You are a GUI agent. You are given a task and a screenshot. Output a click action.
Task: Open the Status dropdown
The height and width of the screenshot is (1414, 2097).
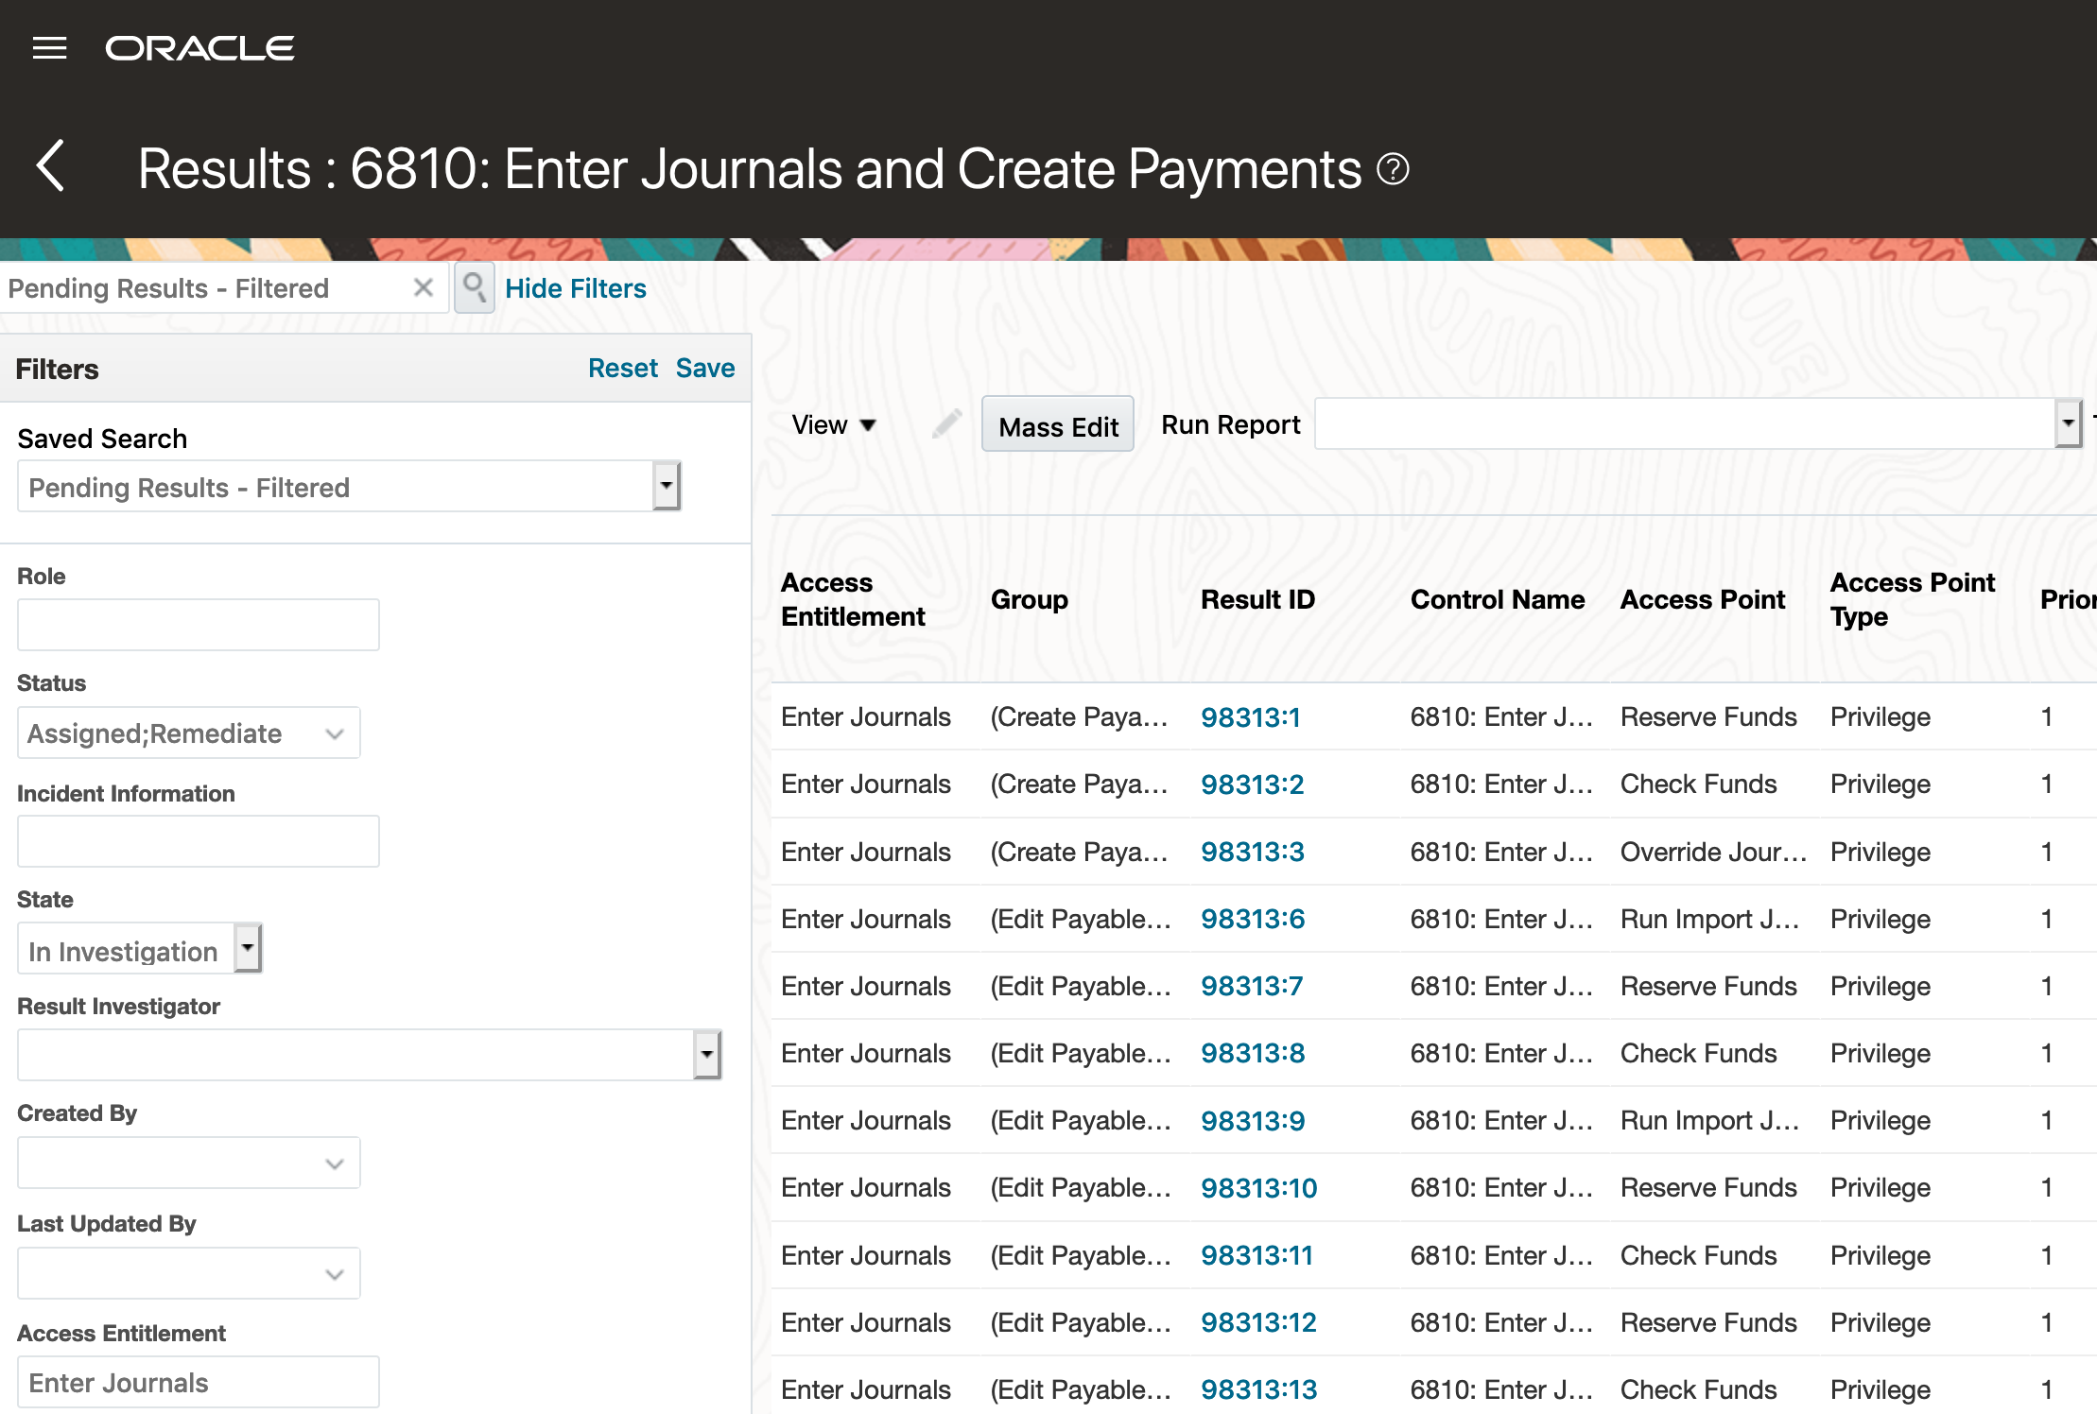334,733
